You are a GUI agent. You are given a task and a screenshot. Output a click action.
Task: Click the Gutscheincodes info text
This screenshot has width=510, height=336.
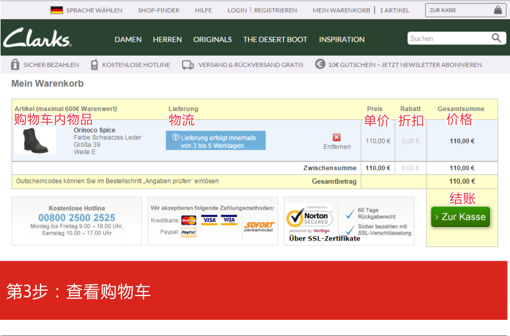click(x=118, y=181)
